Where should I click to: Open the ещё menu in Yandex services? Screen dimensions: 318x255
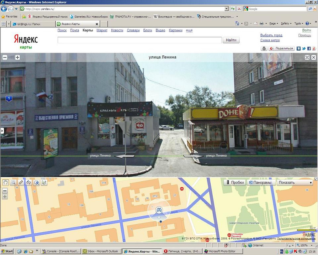click(189, 30)
